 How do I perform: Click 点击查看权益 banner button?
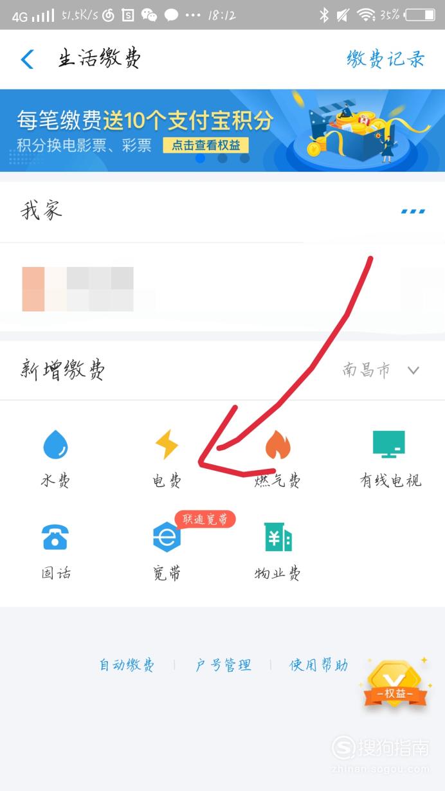(x=206, y=145)
